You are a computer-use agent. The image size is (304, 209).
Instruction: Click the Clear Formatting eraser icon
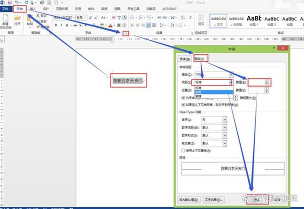[x=113, y=17]
